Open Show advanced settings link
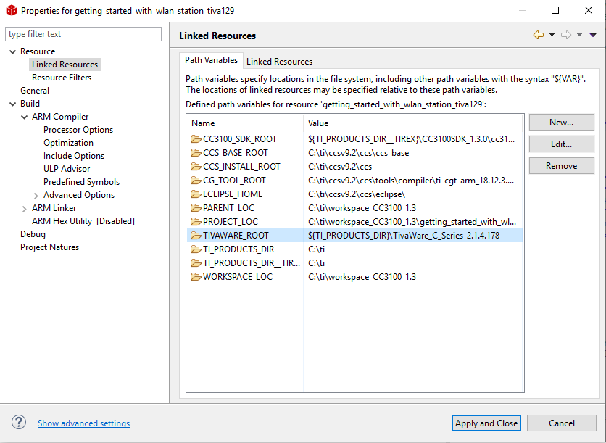This screenshot has height=443, width=606. (x=83, y=423)
